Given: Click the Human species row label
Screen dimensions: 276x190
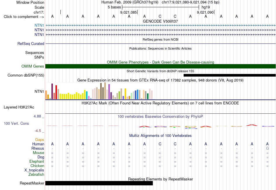Looking at the screenshot, I should pos(38,144).
